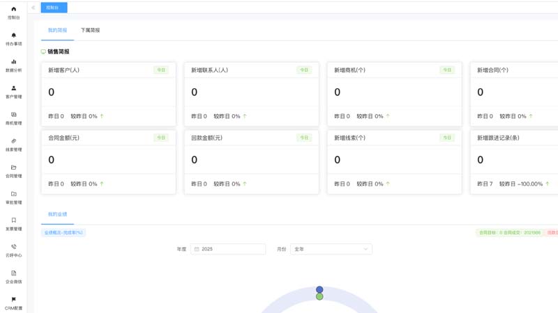The height and width of the screenshot is (313, 558).
Task: Click 较昨日 -100.00% text
Action: pos(521,184)
